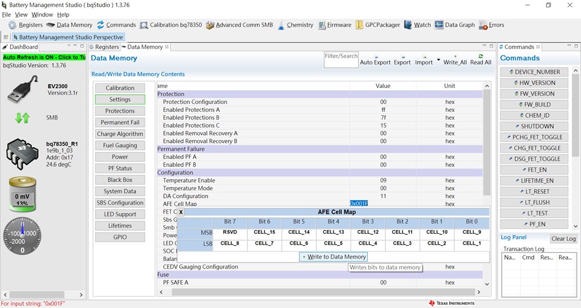Image resolution: width=581 pixels, height=308 pixels.
Task: Click Data Memory table vertical scrollbar
Action: pos(487,143)
